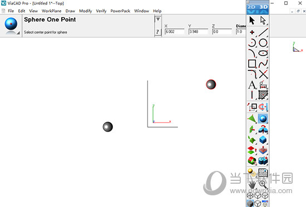Viewport: 306px width, 207px height.
Task: Choose the blue cube solid tool
Action: [x=263, y=140]
